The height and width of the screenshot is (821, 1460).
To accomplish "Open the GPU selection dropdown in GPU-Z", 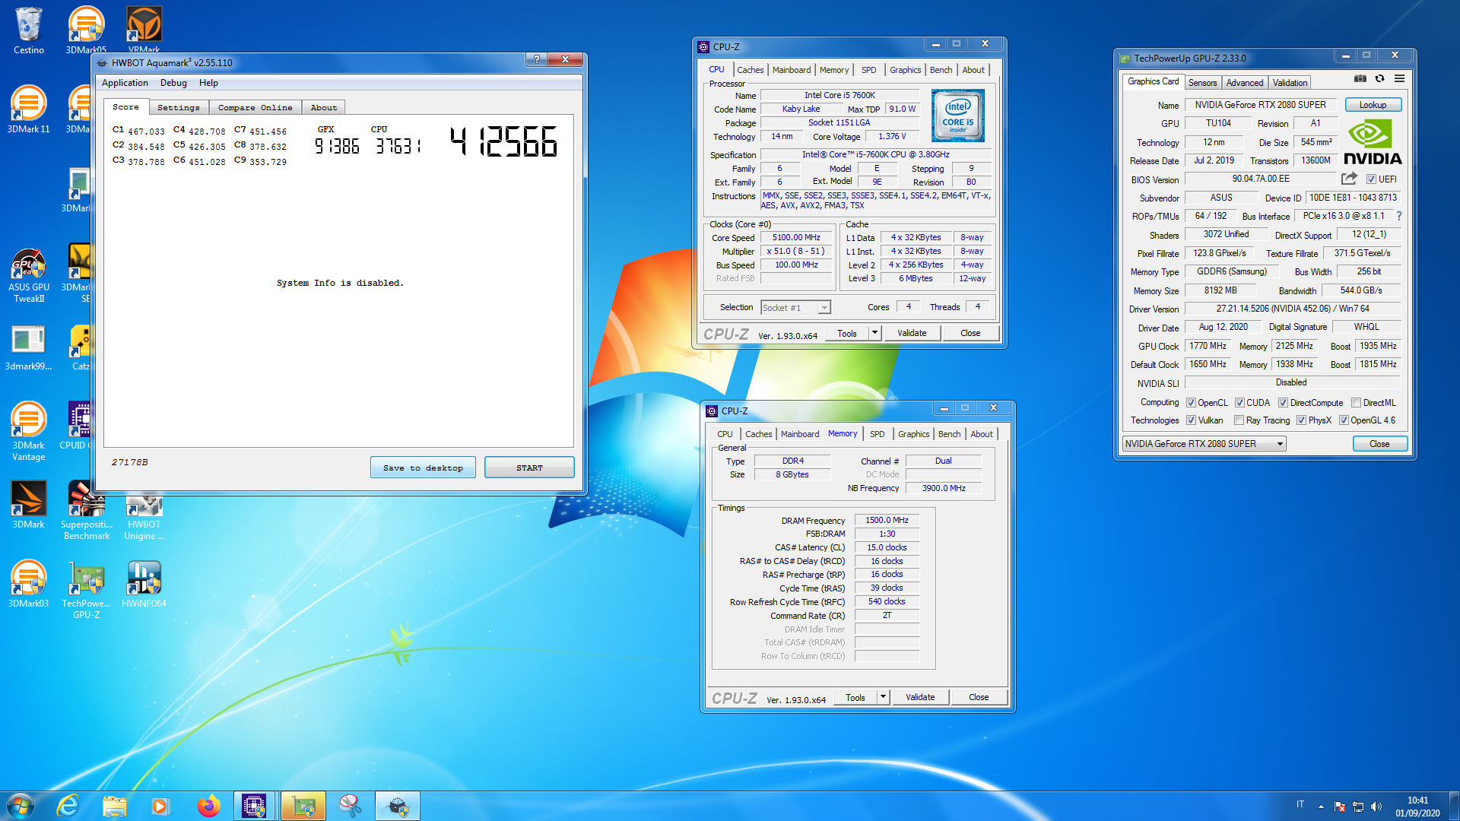I will [1204, 444].
